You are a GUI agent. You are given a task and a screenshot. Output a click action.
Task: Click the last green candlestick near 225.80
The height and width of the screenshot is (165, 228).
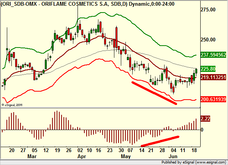[x=196, y=71]
